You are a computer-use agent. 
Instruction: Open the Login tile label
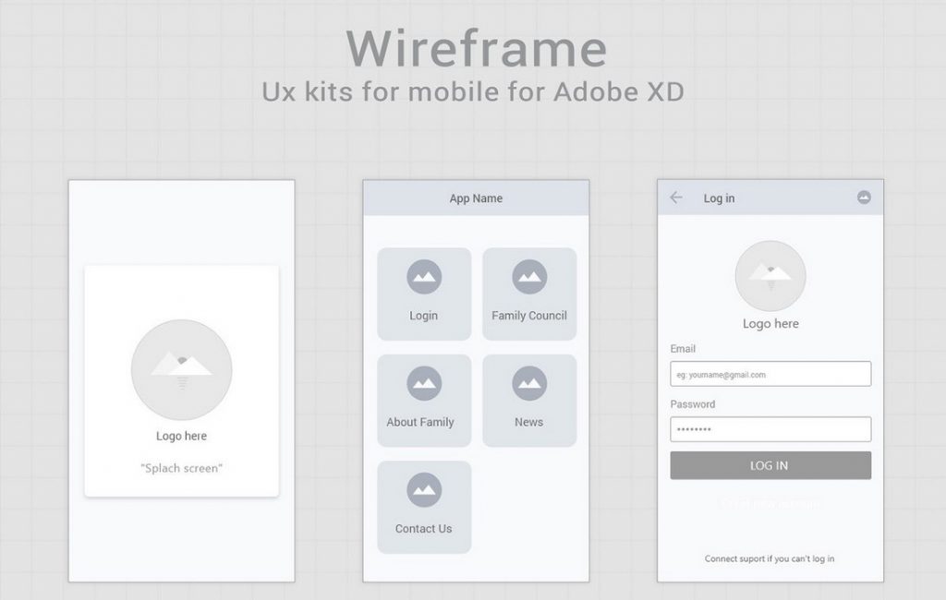pos(423,316)
